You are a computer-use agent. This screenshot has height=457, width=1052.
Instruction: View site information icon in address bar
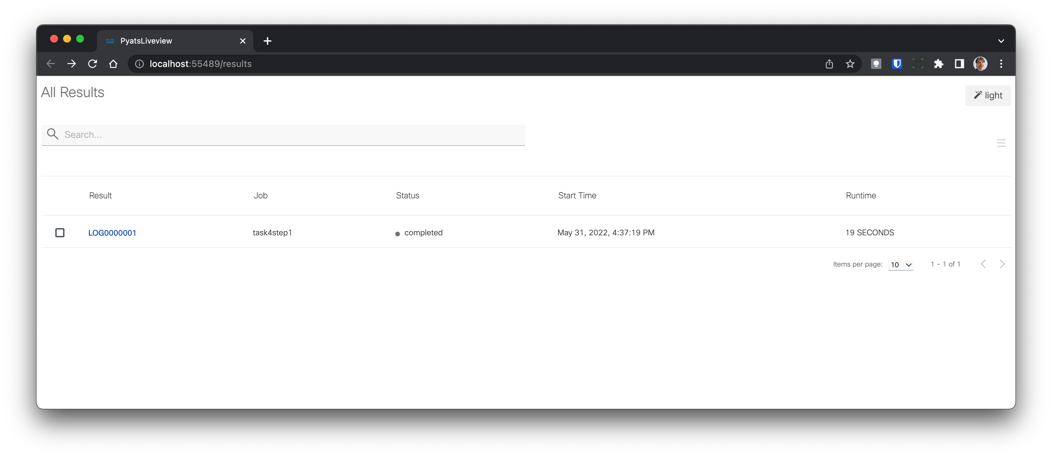pyautogui.click(x=139, y=64)
